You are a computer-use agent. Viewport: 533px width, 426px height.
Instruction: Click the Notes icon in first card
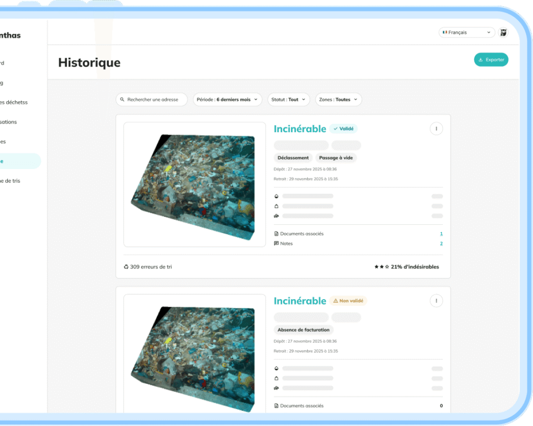(276, 243)
